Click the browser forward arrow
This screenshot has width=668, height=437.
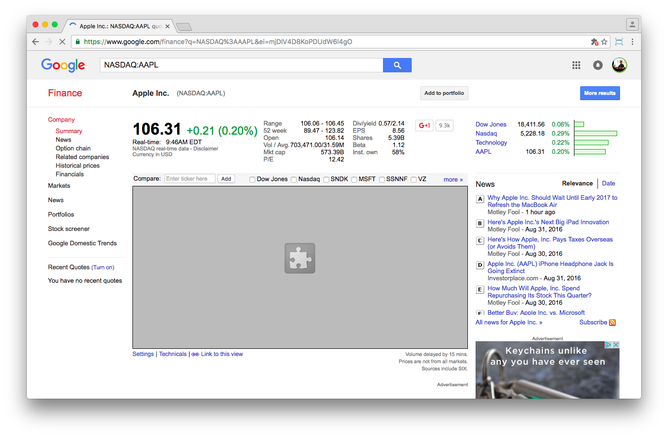pyautogui.click(x=49, y=42)
